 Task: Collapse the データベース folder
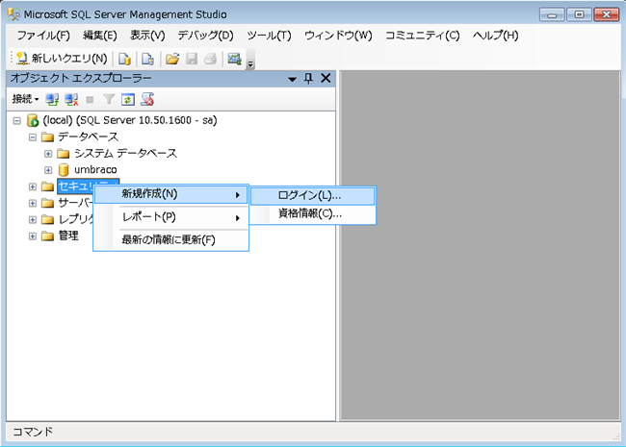[33, 137]
